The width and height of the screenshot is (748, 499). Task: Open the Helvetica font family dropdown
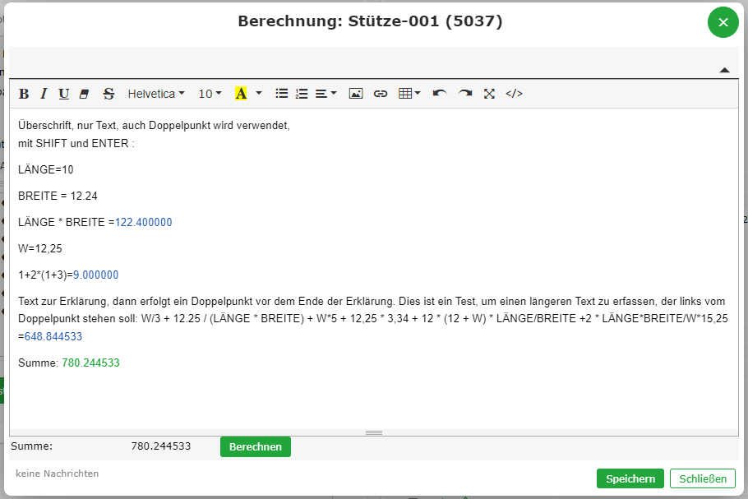156,94
